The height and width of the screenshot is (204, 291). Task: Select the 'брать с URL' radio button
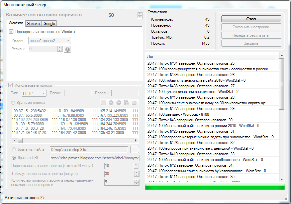[x=14, y=158]
